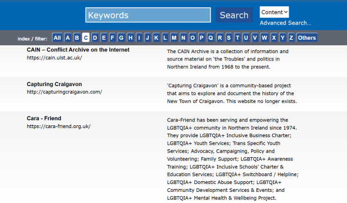This screenshot has width=347, height=203.
Task: Filter the index by letter Y
Action: tap(283, 37)
